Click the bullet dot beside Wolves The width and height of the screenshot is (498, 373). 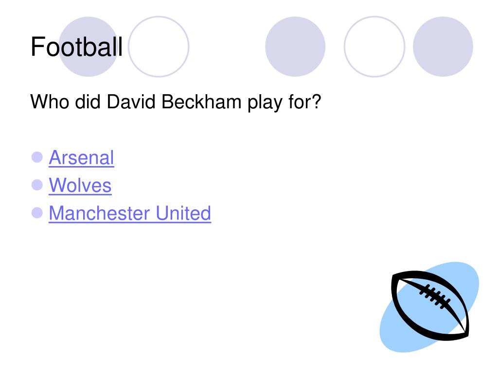pos(37,185)
